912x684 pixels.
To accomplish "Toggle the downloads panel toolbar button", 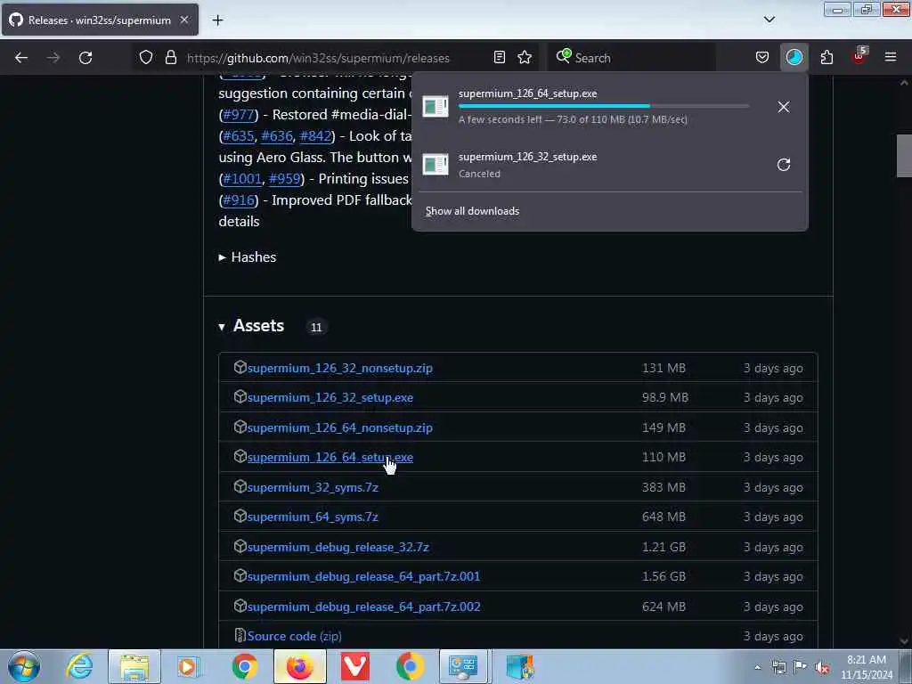I will click(794, 58).
